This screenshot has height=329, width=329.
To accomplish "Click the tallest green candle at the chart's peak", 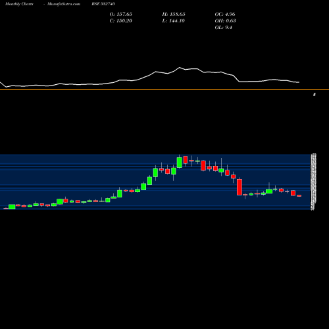I will 180,163.
